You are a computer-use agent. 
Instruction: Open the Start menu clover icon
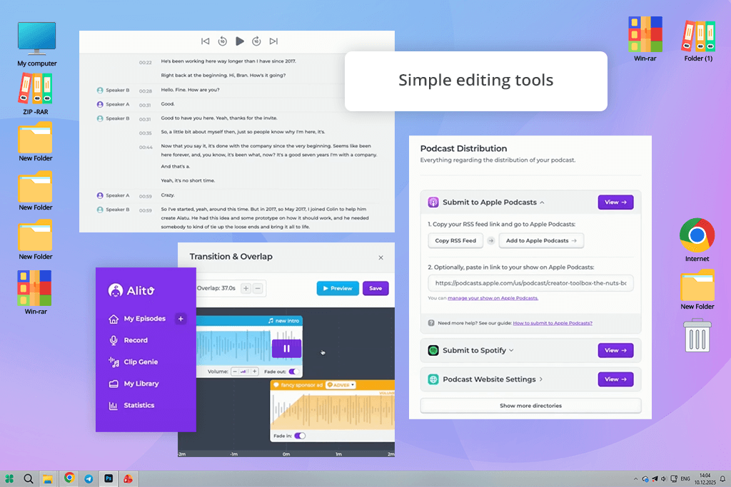coord(9,478)
